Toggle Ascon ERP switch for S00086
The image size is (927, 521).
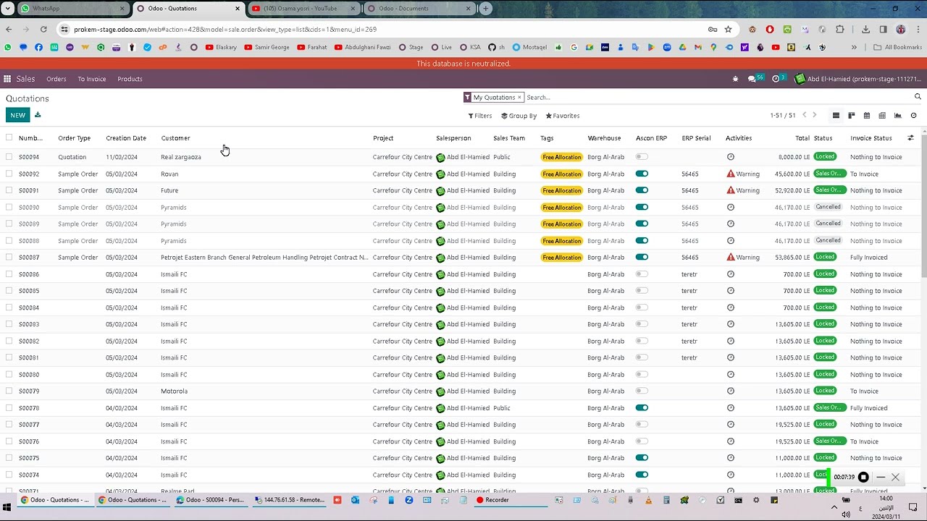coord(642,274)
